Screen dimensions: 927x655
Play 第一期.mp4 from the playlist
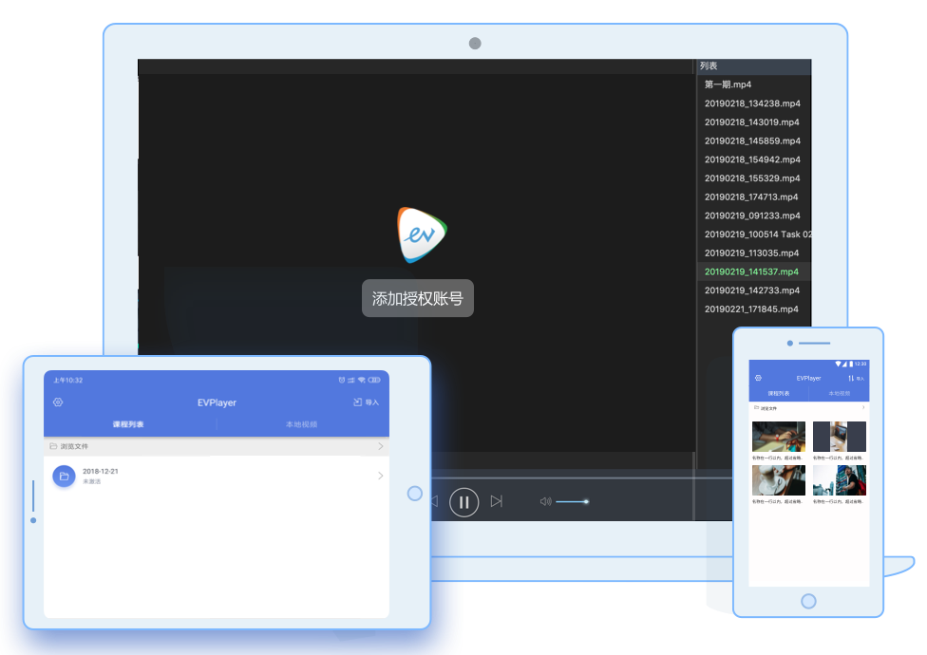pos(728,84)
